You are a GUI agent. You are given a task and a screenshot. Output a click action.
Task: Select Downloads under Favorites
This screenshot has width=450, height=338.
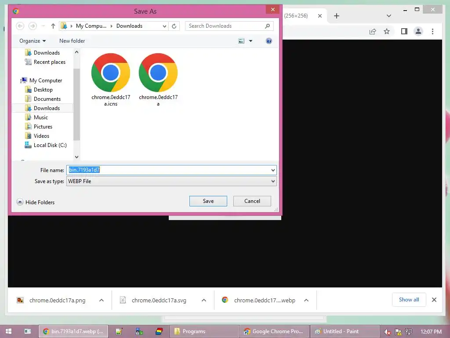coord(43,53)
